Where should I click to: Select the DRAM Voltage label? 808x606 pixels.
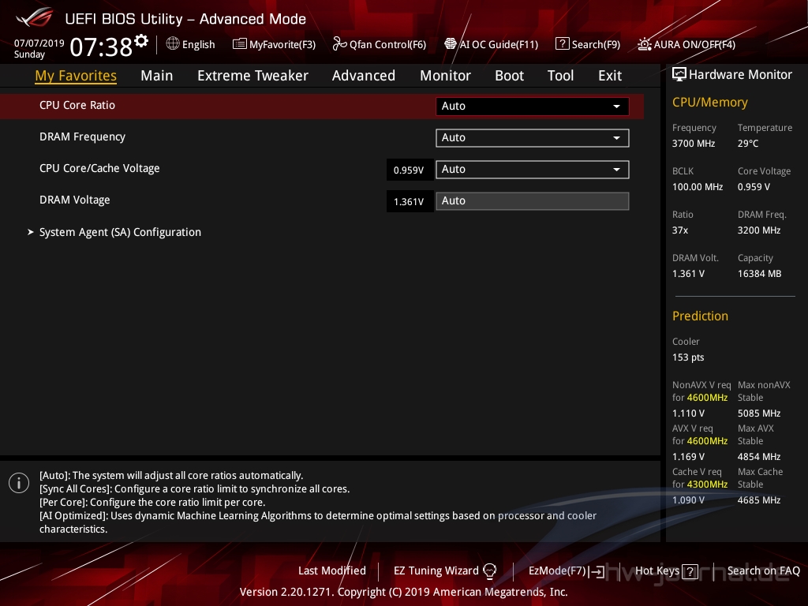click(75, 200)
